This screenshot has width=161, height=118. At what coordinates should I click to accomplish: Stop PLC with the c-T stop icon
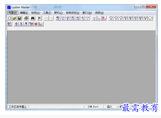(26, 24)
